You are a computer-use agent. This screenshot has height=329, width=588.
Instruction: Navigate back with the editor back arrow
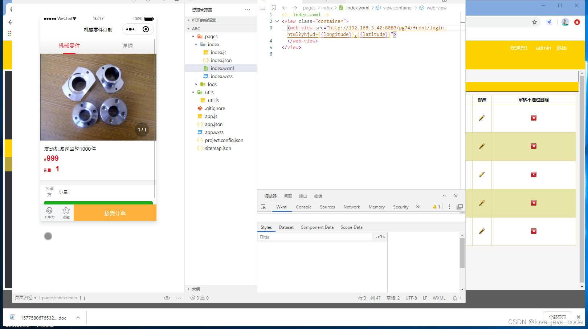(x=285, y=8)
